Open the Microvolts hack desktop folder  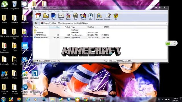tap(5, 89)
